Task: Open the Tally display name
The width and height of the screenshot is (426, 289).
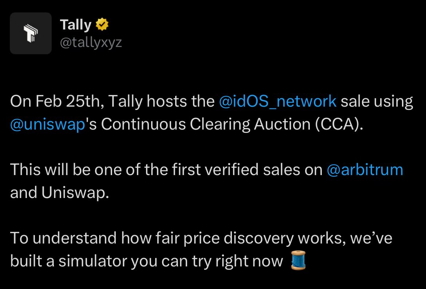Action: pos(75,25)
